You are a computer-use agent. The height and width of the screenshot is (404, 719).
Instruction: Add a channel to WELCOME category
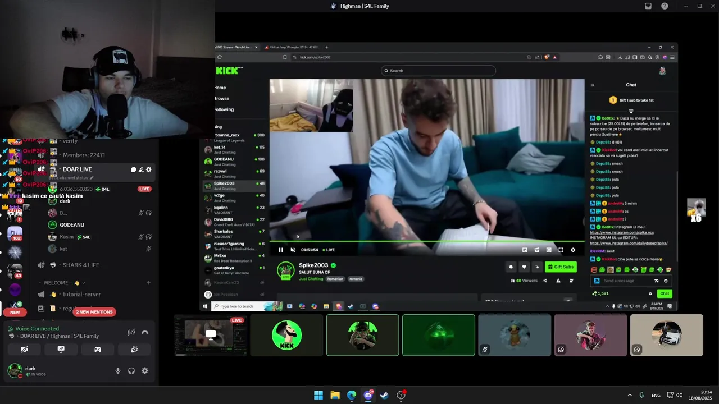pos(148,283)
